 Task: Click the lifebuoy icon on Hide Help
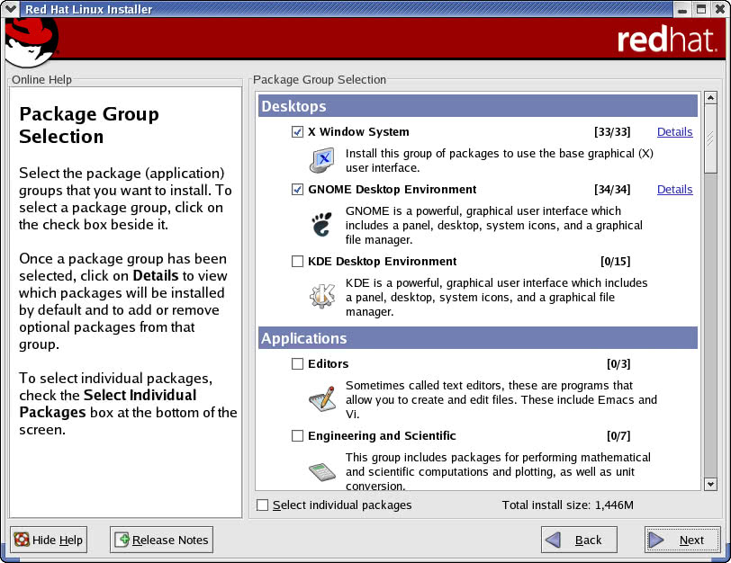(22, 540)
